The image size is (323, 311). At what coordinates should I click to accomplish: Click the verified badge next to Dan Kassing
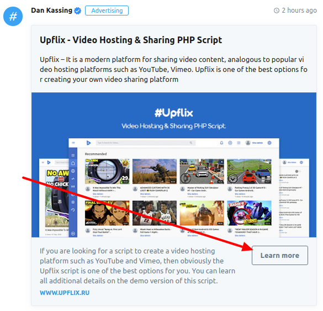pos(78,11)
